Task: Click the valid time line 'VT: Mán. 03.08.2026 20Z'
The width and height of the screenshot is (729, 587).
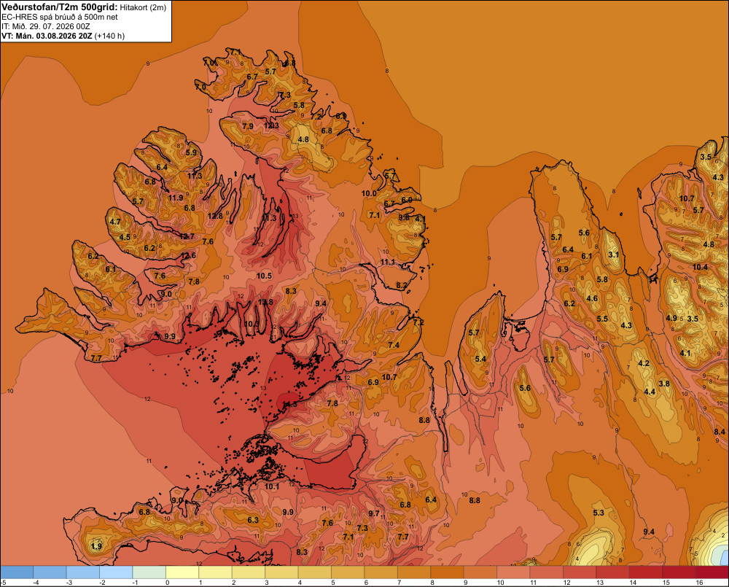Action: pos(47,36)
